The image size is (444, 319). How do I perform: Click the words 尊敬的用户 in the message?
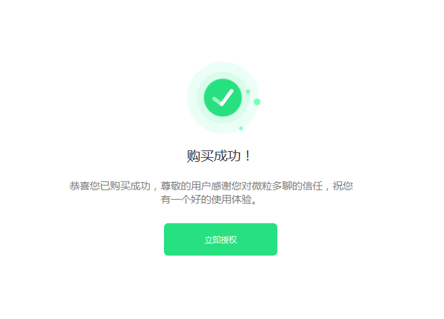click(186, 186)
